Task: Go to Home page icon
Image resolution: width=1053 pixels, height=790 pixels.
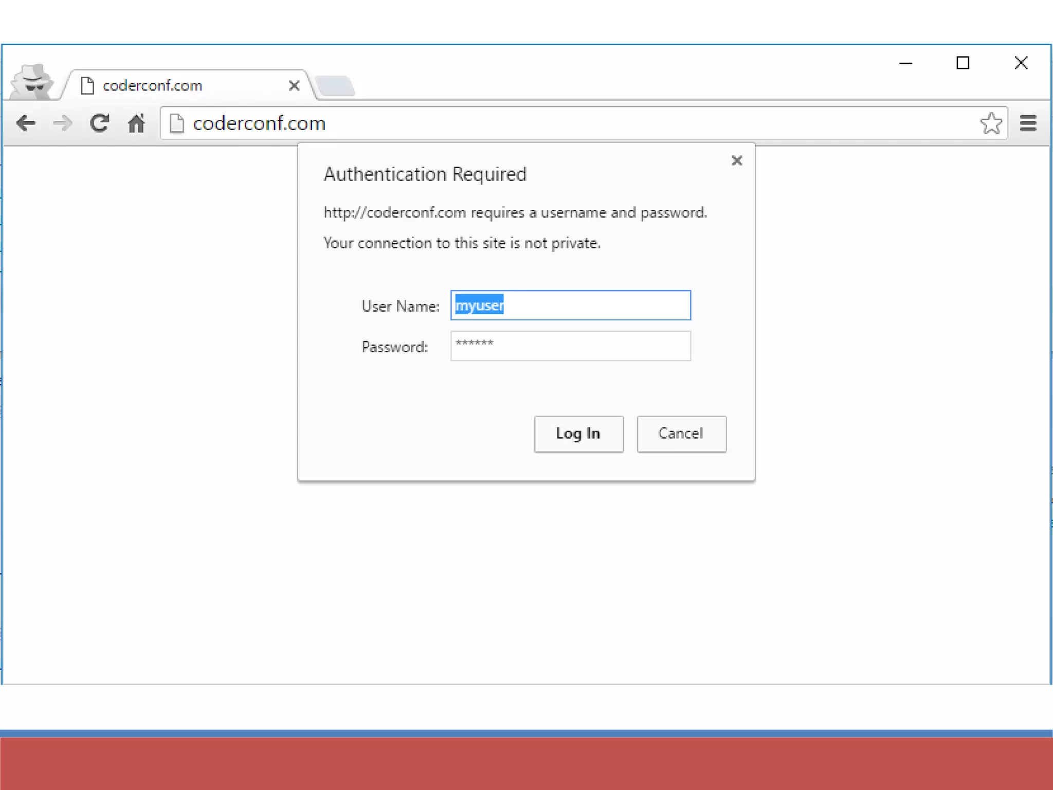Action: 136,123
